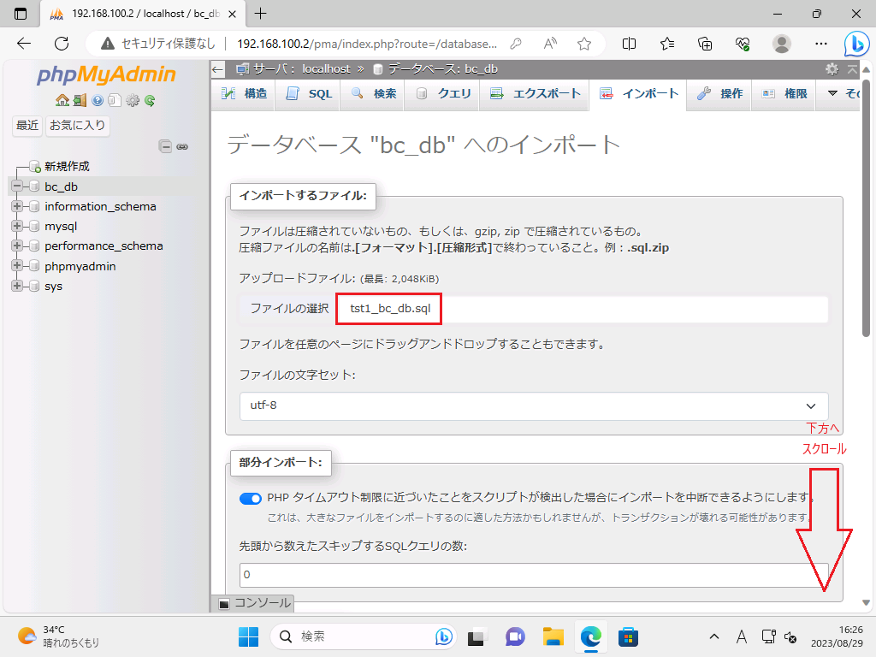
Task: Switch to the エクスポート tab
Action: [535, 94]
